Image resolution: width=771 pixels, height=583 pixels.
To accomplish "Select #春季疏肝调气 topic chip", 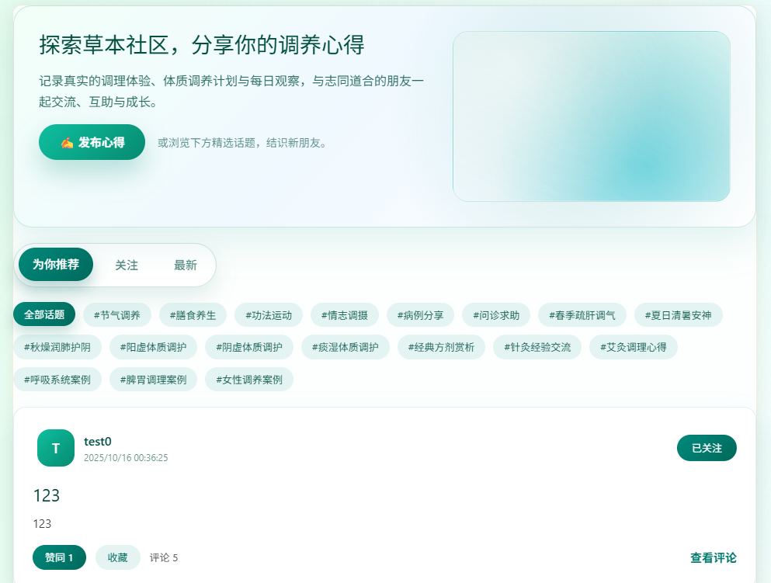I will coord(582,315).
